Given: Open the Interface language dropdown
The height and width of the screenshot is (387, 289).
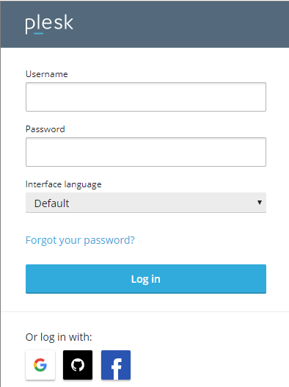Looking at the screenshot, I should (x=146, y=203).
